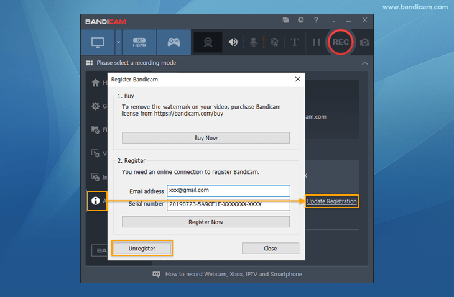Select the game recording mode gamepad icon
Screen dimensions: 454x297
click(x=174, y=42)
